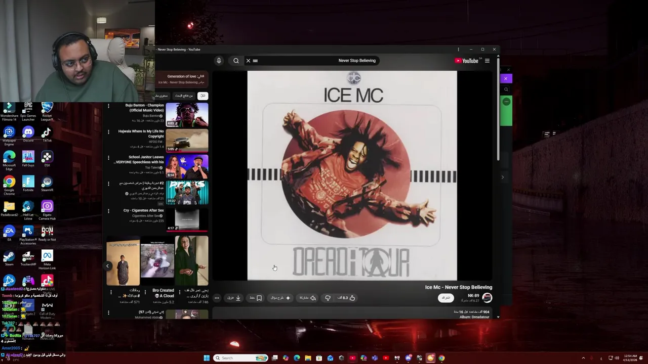
Task: Like the video with thumbs up
Action: 347,298
